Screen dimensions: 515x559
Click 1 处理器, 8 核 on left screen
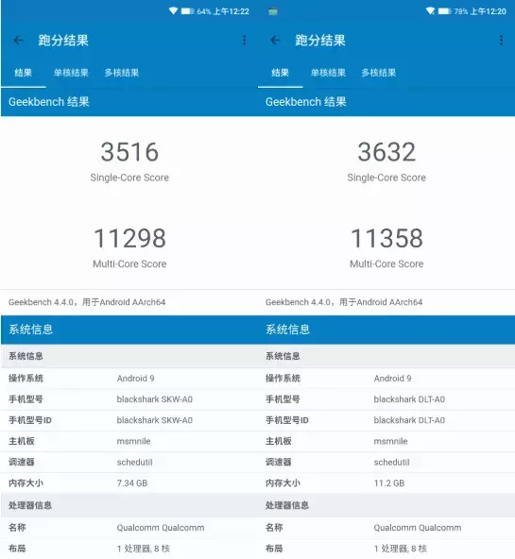pyautogui.click(x=144, y=549)
